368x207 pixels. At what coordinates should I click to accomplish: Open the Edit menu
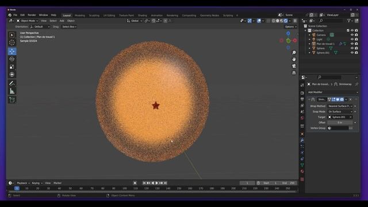[22, 15]
